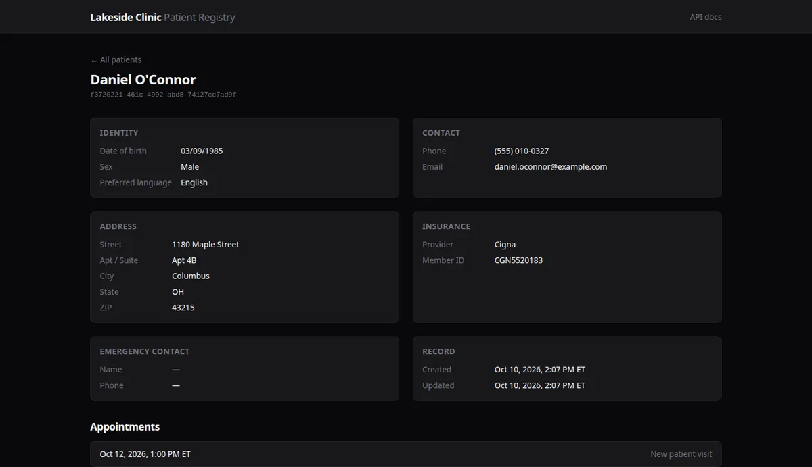
Task: Click the CONTACT section heading
Action: click(441, 133)
